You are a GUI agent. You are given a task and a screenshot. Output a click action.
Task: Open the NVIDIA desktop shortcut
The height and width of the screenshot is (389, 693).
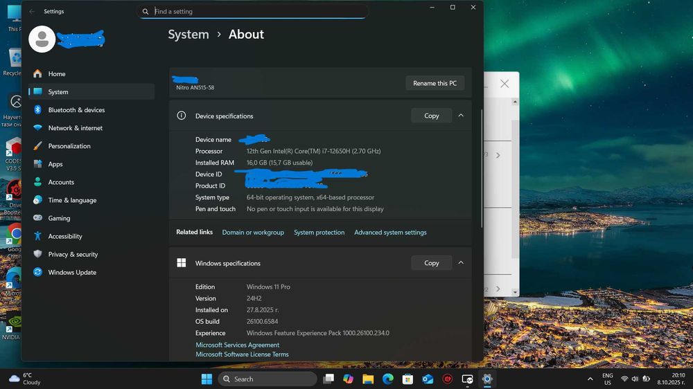click(x=12, y=327)
